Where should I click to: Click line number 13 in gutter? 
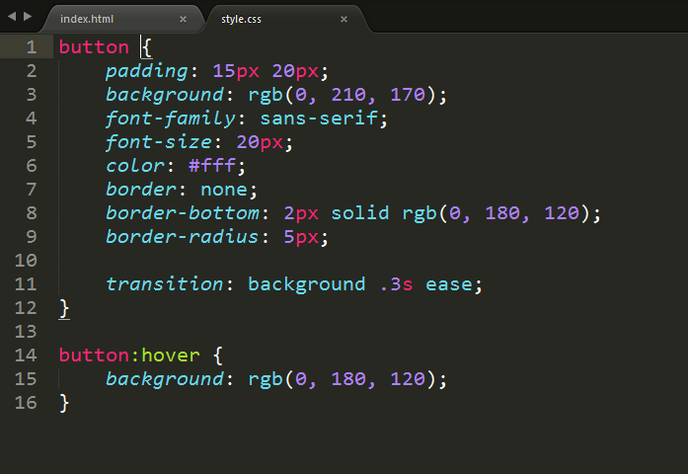pos(26,332)
